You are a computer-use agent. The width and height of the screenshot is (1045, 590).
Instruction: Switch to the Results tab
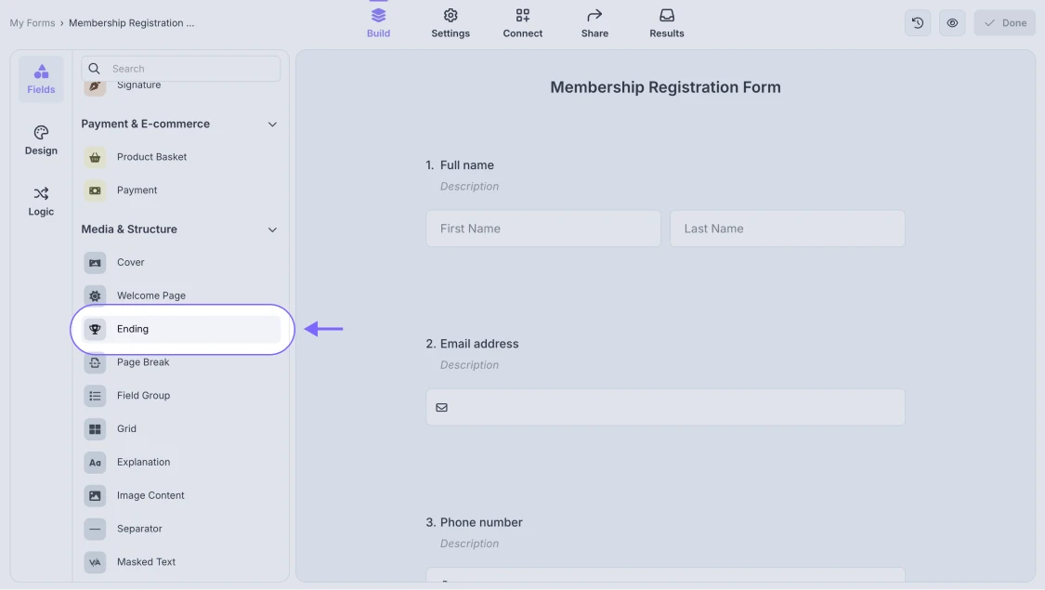tap(667, 23)
